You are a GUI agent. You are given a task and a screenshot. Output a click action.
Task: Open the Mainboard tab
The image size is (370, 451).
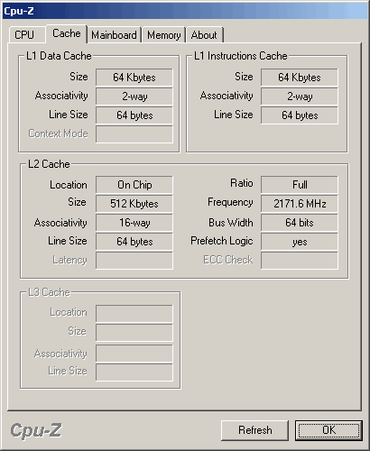(x=114, y=35)
